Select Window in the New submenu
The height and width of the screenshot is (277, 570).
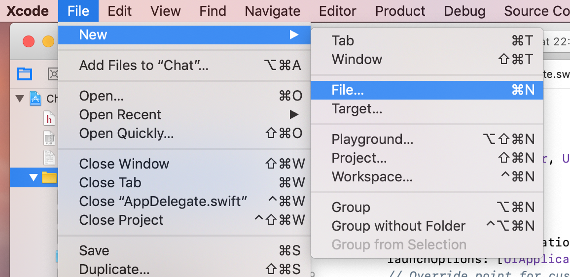427,59
